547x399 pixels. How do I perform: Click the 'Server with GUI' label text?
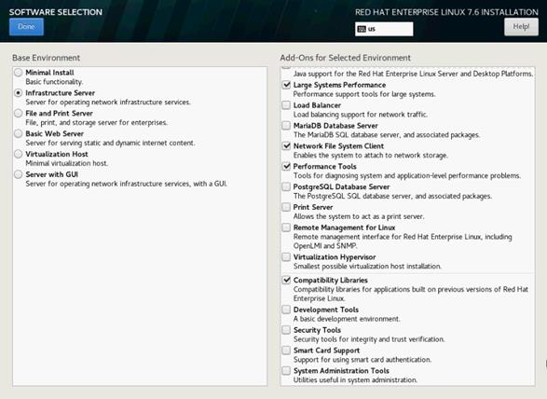pos(51,174)
